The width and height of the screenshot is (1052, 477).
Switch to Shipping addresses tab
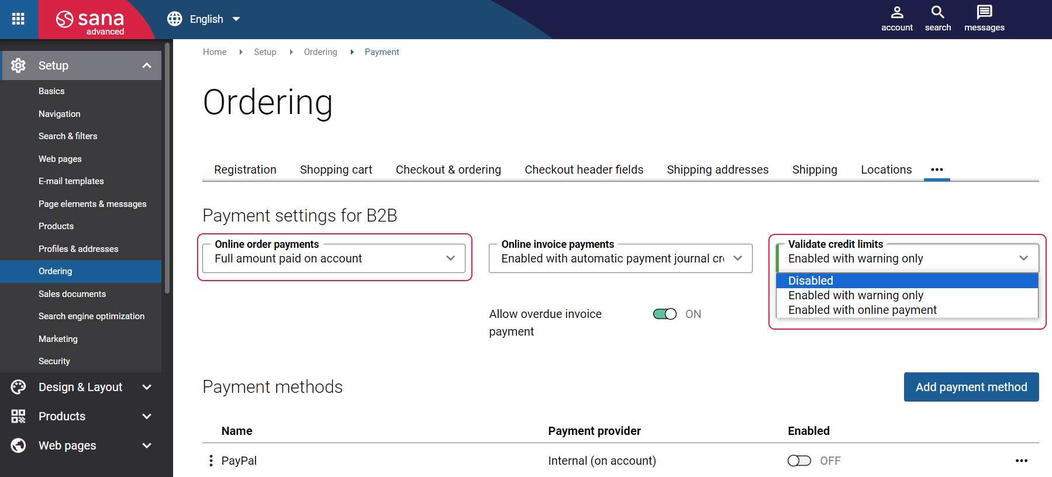[718, 170]
